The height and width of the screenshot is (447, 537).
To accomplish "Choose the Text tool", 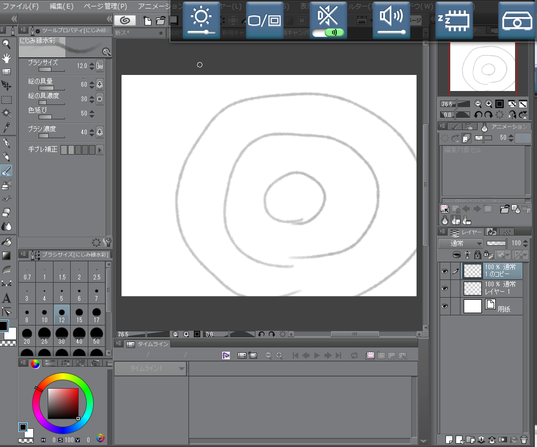I will tap(6, 298).
